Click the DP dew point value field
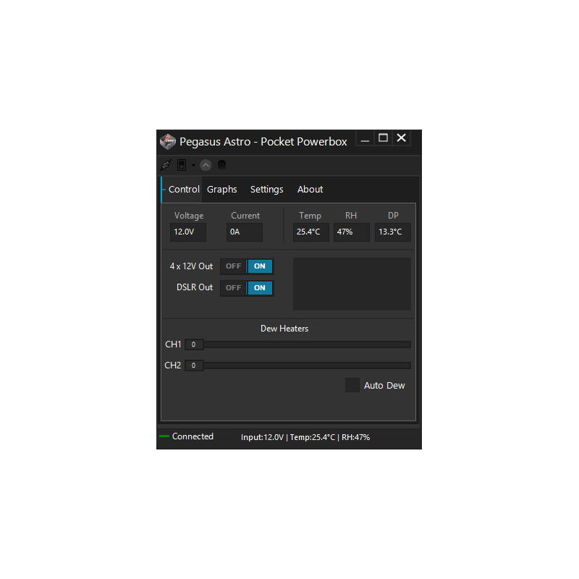 [392, 232]
